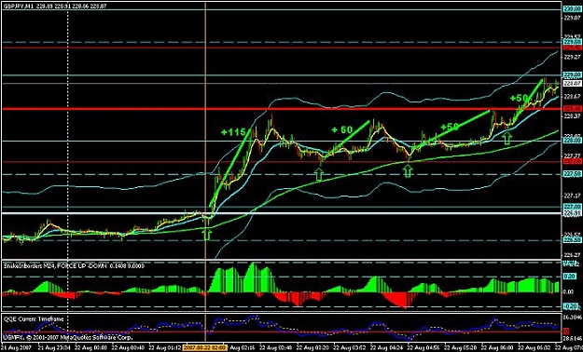583x352 pixels.
Task: Click the 230.00 price level label
Action: [x=572, y=9]
